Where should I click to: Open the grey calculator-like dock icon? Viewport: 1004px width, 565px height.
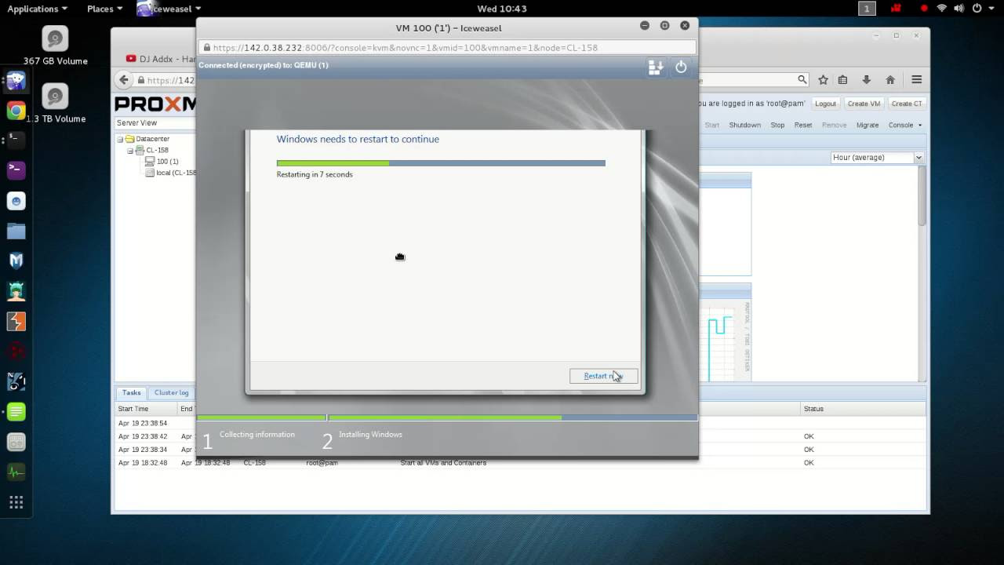coord(16,442)
